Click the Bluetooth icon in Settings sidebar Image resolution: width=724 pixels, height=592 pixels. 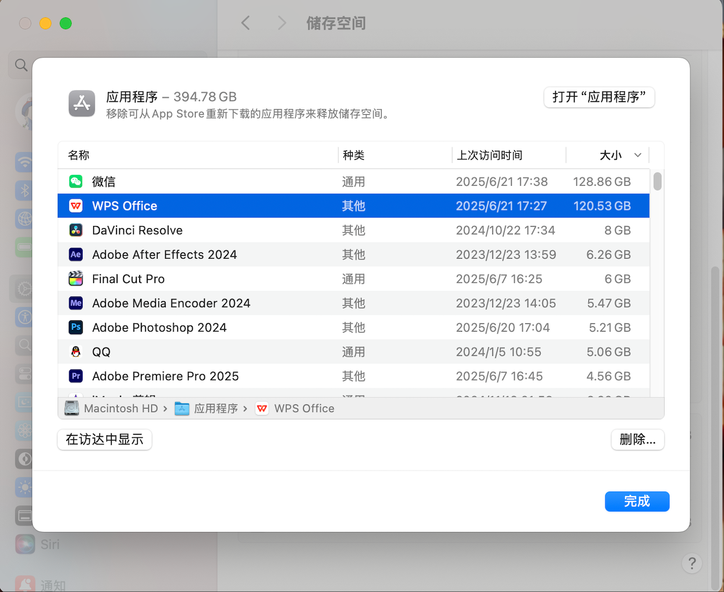(x=24, y=190)
